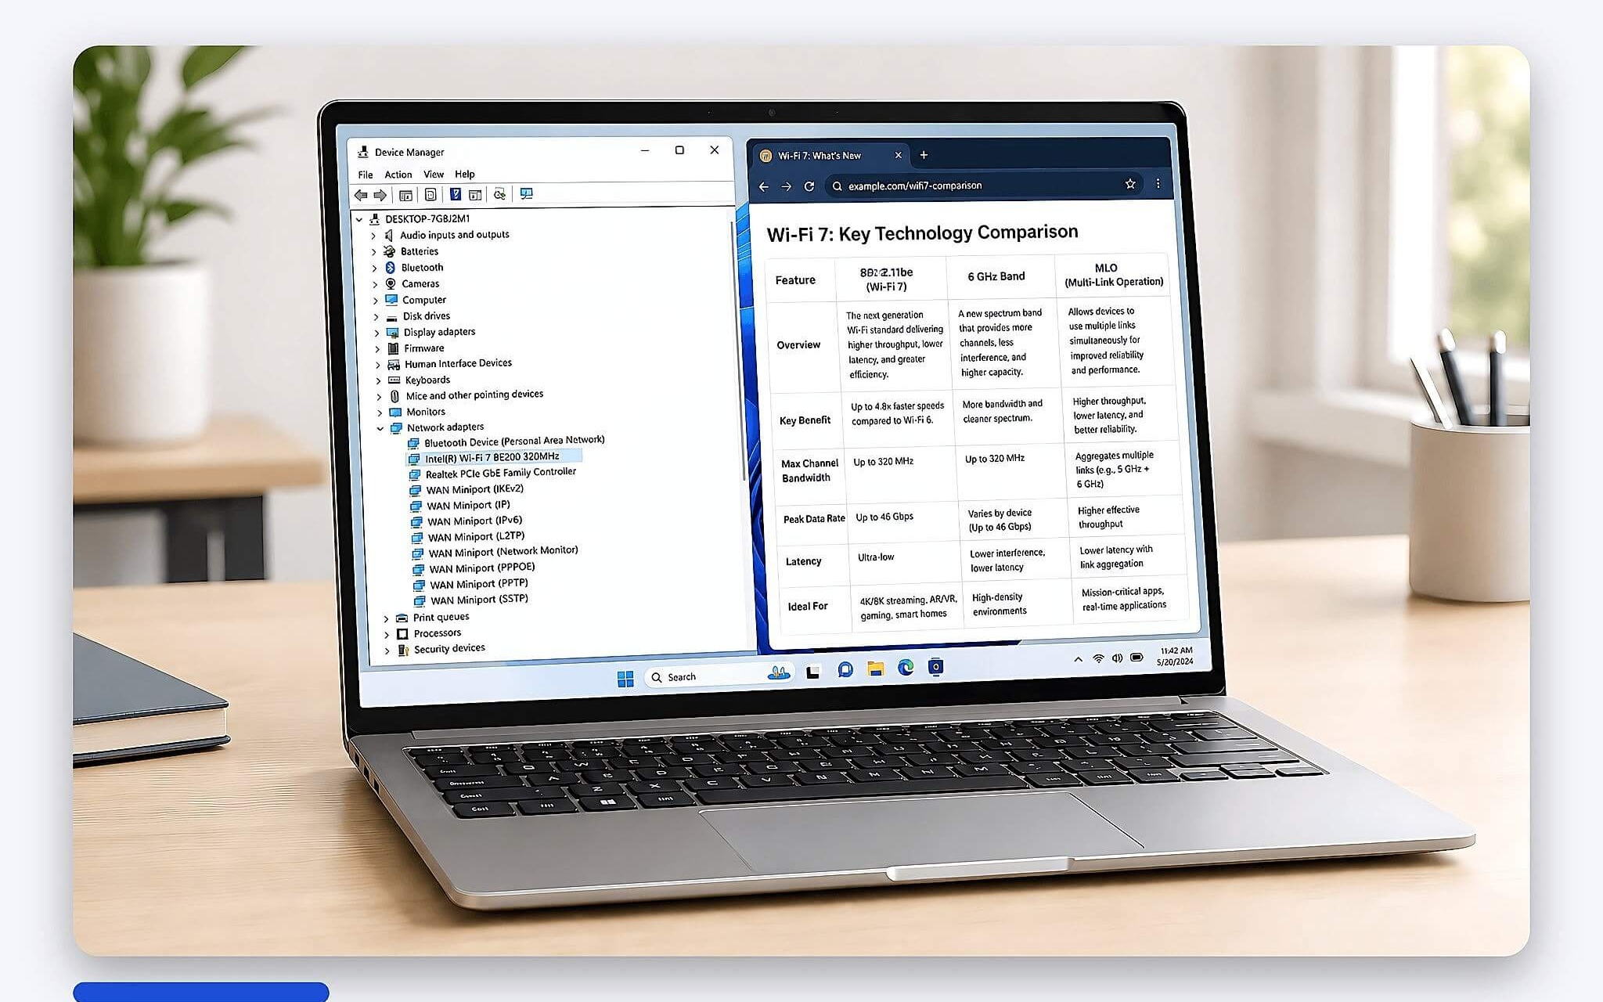Reload the Wi-Fi 7 comparison page
The width and height of the screenshot is (1603, 1002).
pyautogui.click(x=809, y=186)
